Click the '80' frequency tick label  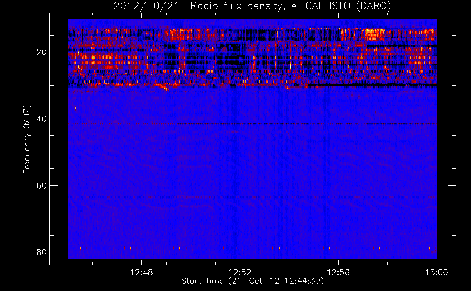point(42,252)
